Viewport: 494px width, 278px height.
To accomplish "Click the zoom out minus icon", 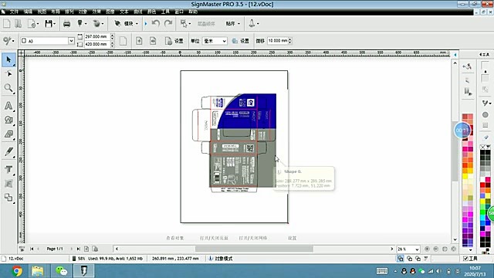I will 435,249.
